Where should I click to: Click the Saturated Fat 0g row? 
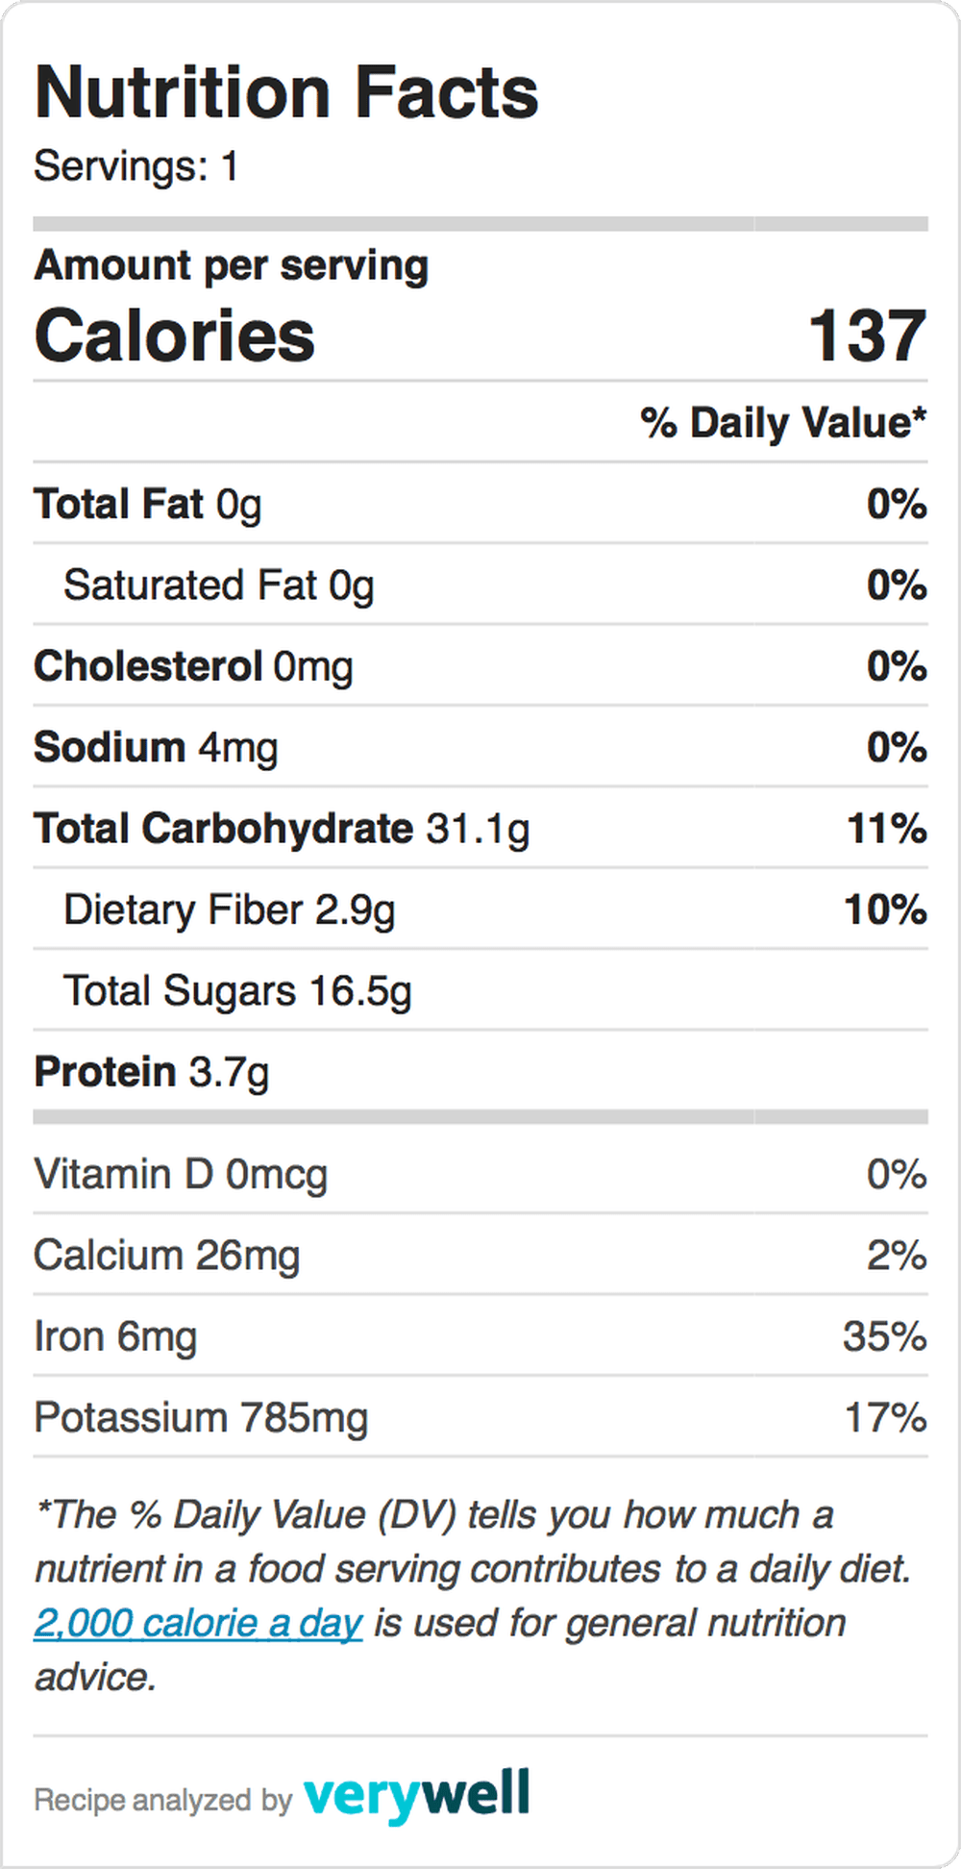pyautogui.click(x=480, y=585)
